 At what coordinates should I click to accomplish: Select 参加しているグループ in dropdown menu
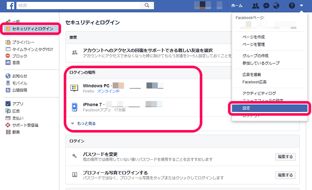[261, 63]
